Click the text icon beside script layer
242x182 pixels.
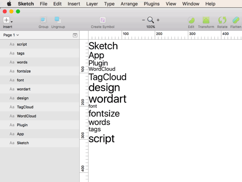point(12,44)
